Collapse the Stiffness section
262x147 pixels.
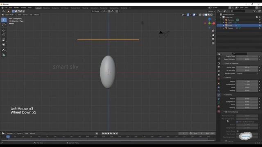228,78
